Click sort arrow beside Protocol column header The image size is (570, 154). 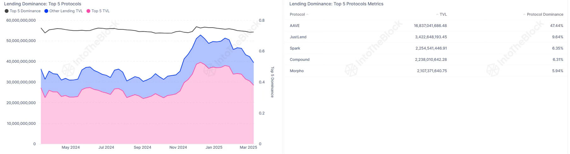pyautogui.click(x=308, y=14)
